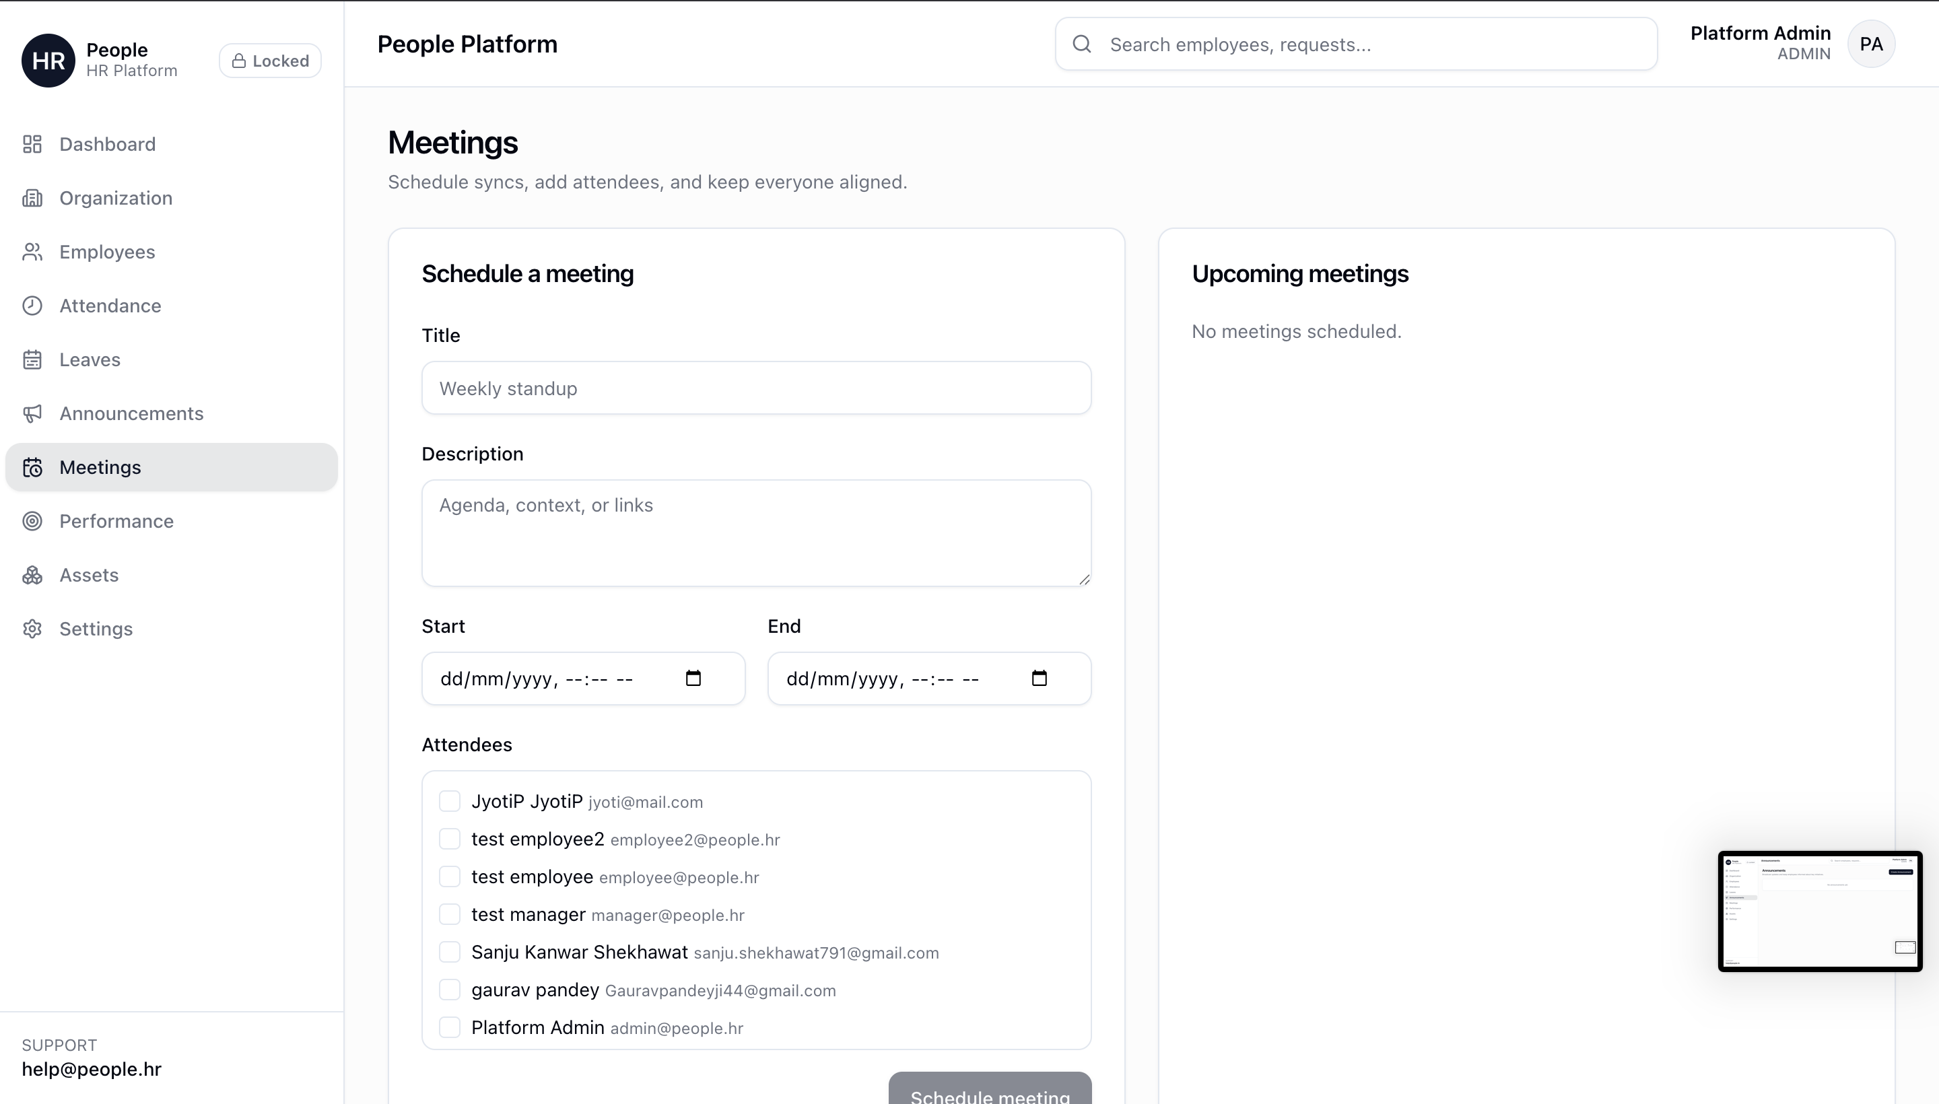Click the Dashboard grid icon in sidebar
The image size is (1939, 1104).
(32, 144)
